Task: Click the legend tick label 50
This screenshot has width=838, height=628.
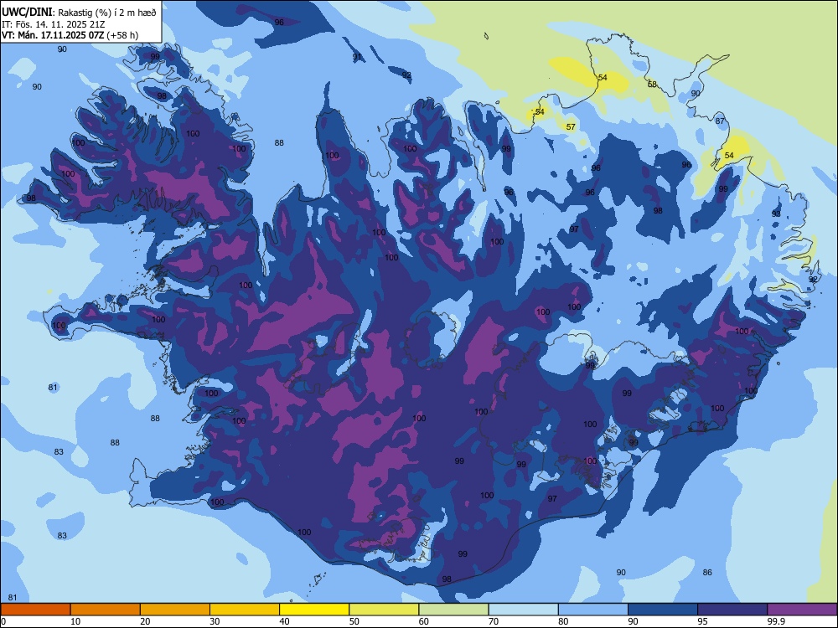Action: pos(354,621)
